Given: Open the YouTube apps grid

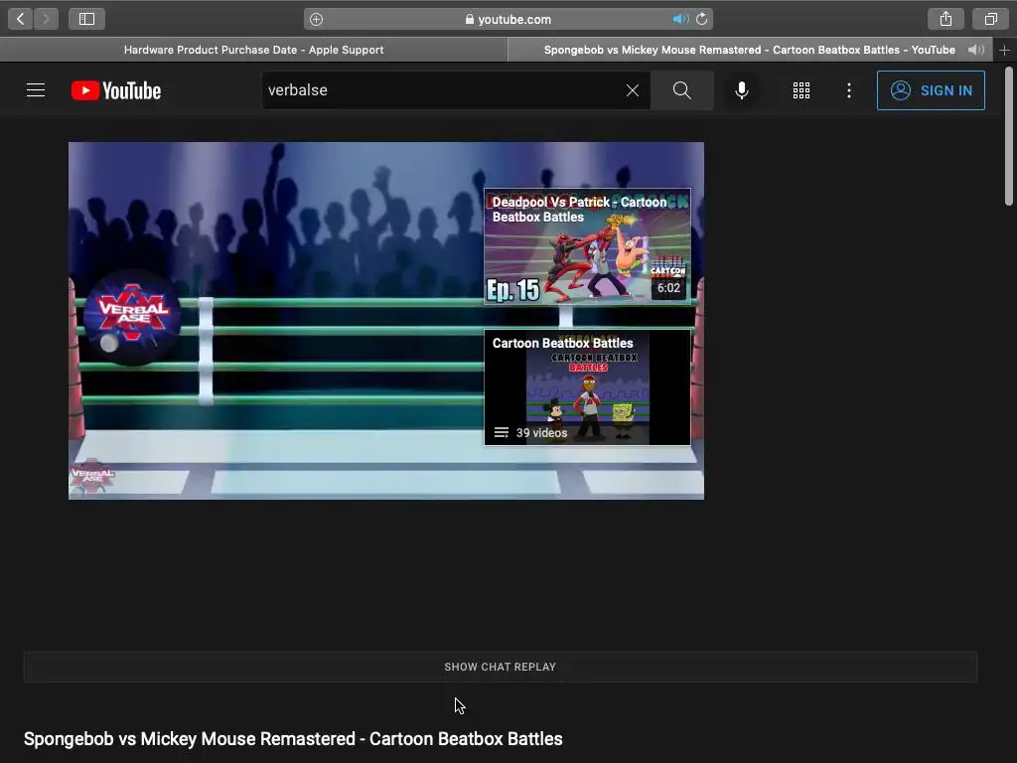Looking at the screenshot, I should 801,90.
